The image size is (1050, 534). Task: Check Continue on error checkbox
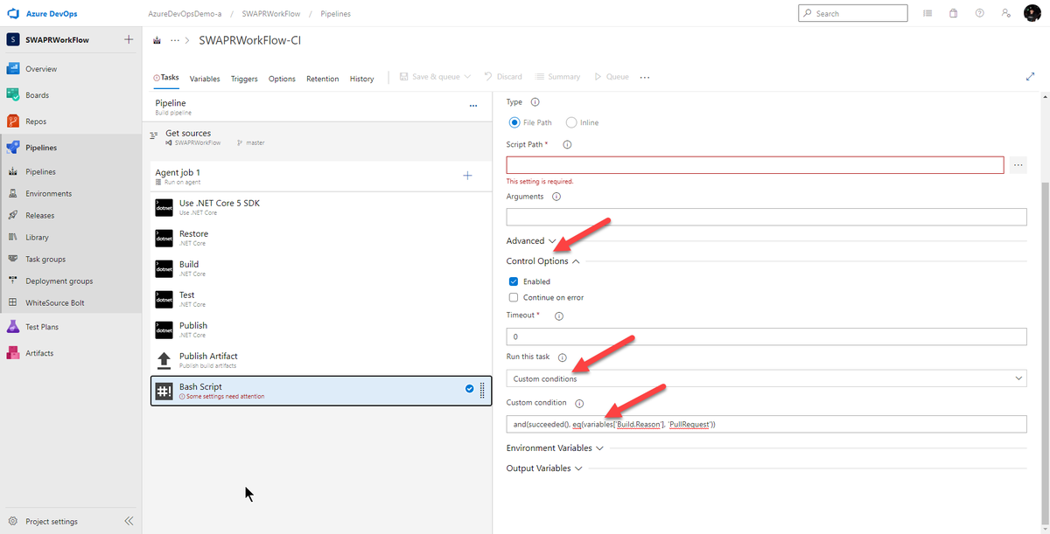[x=514, y=297]
